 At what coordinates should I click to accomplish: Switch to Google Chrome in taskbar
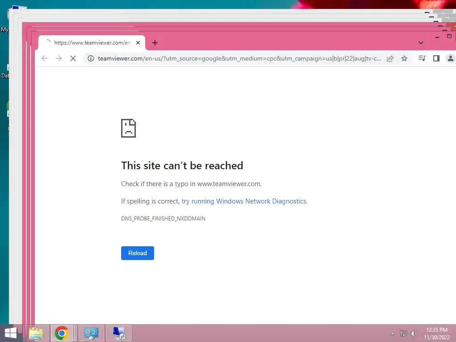(61, 333)
